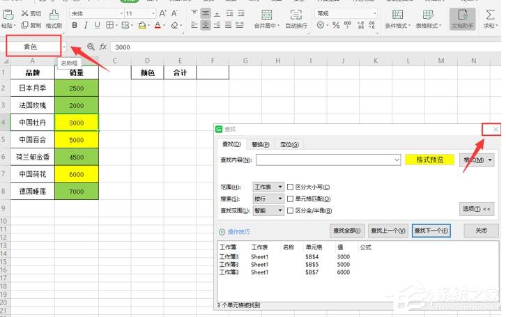Screen dimensions: 506x317
Task: Check the 单元格匹配 checkbox
Action: [291, 199]
